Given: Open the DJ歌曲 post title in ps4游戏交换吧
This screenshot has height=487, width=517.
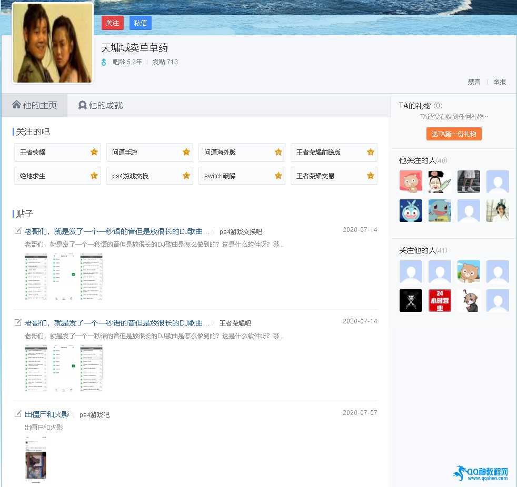Looking at the screenshot, I should tap(117, 231).
